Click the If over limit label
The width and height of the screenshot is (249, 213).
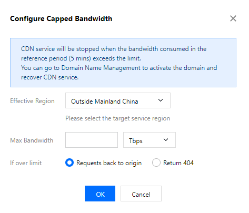point(26,163)
